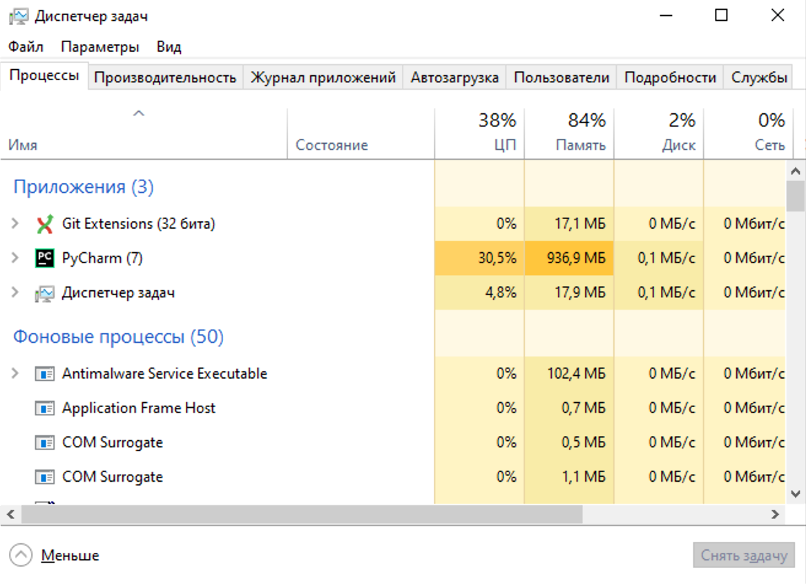This screenshot has height=584, width=806.
Task: Click Git Extensions' 17,1 МБ memory cell
Action: [x=569, y=224]
